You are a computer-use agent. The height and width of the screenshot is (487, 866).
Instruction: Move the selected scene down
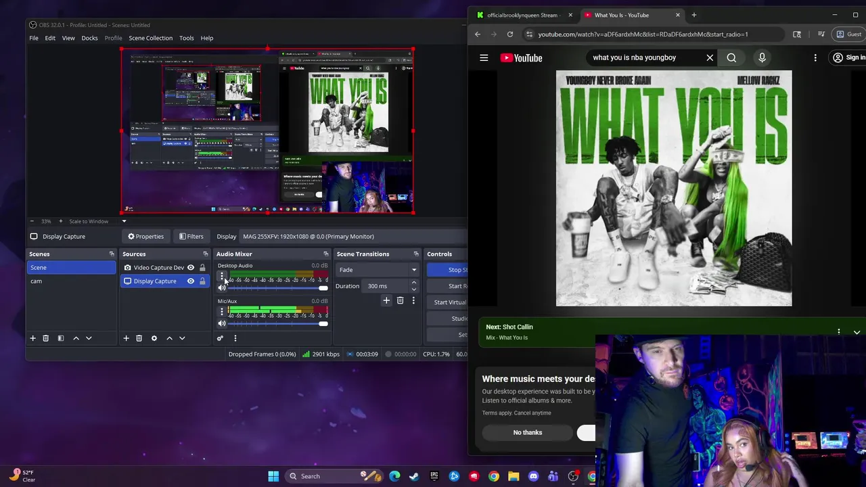coord(89,338)
